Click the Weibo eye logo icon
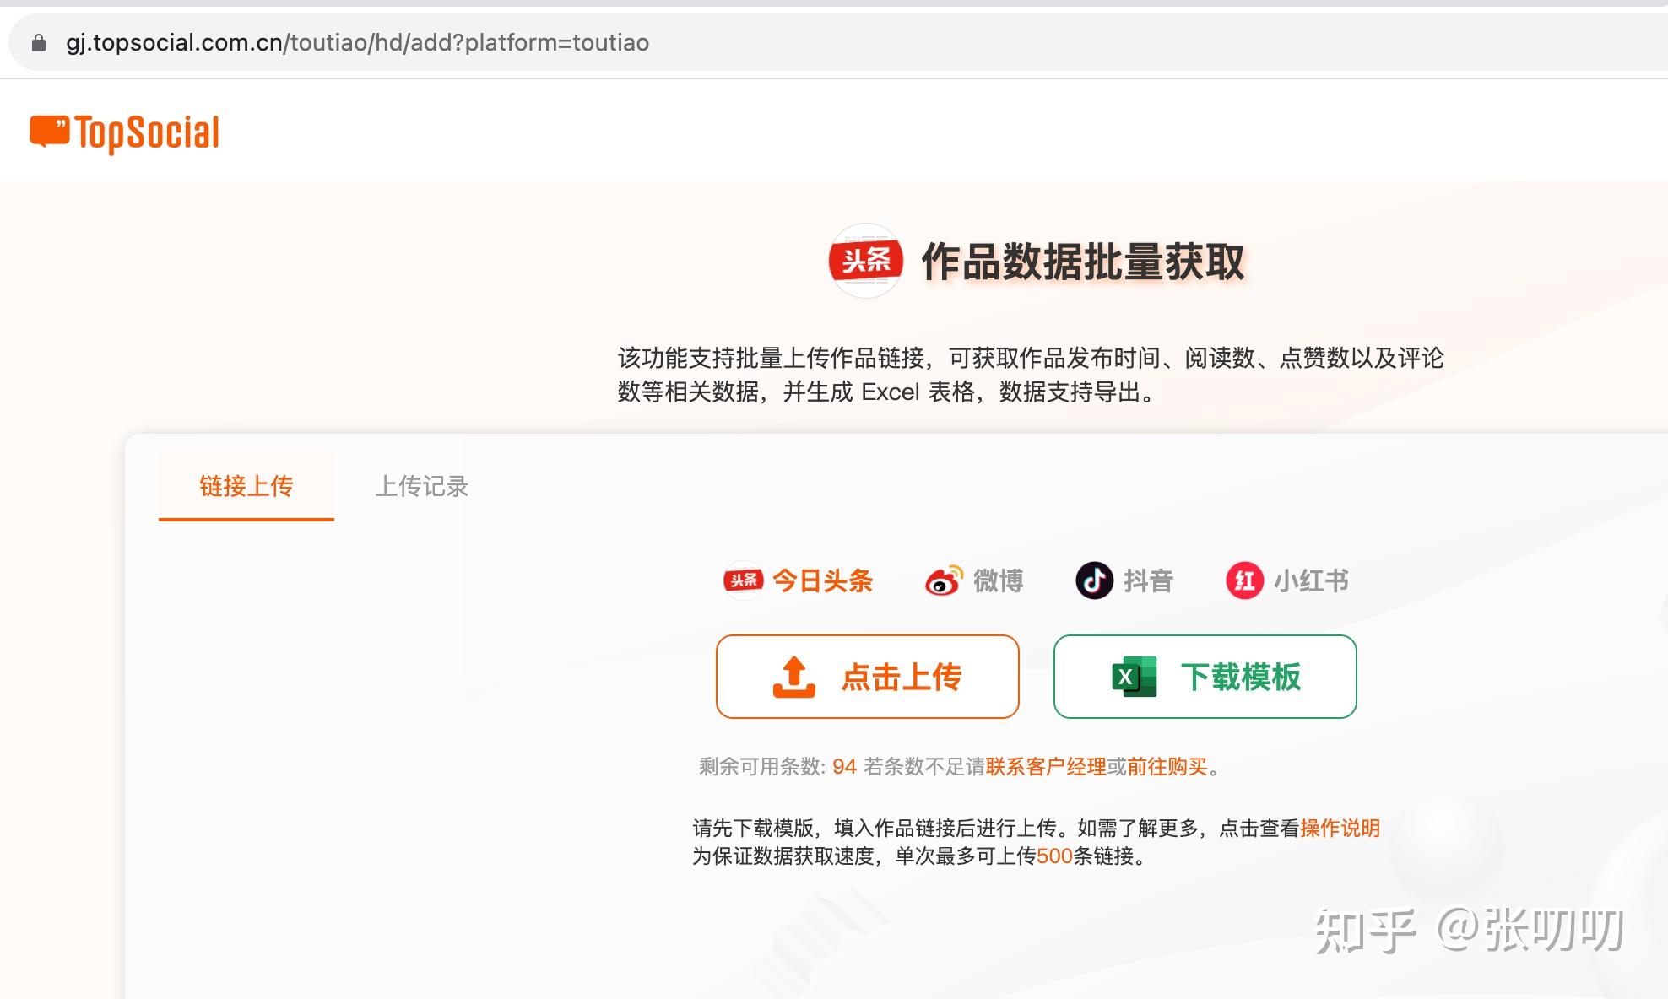This screenshot has width=1668, height=999. (944, 580)
